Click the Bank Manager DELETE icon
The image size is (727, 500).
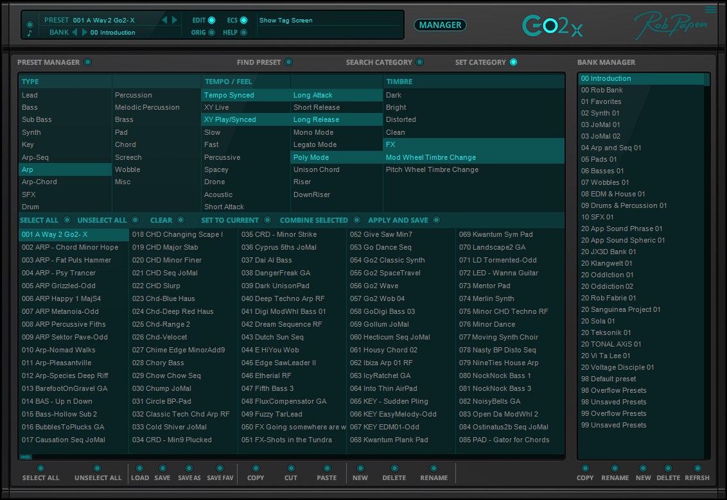point(668,469)
